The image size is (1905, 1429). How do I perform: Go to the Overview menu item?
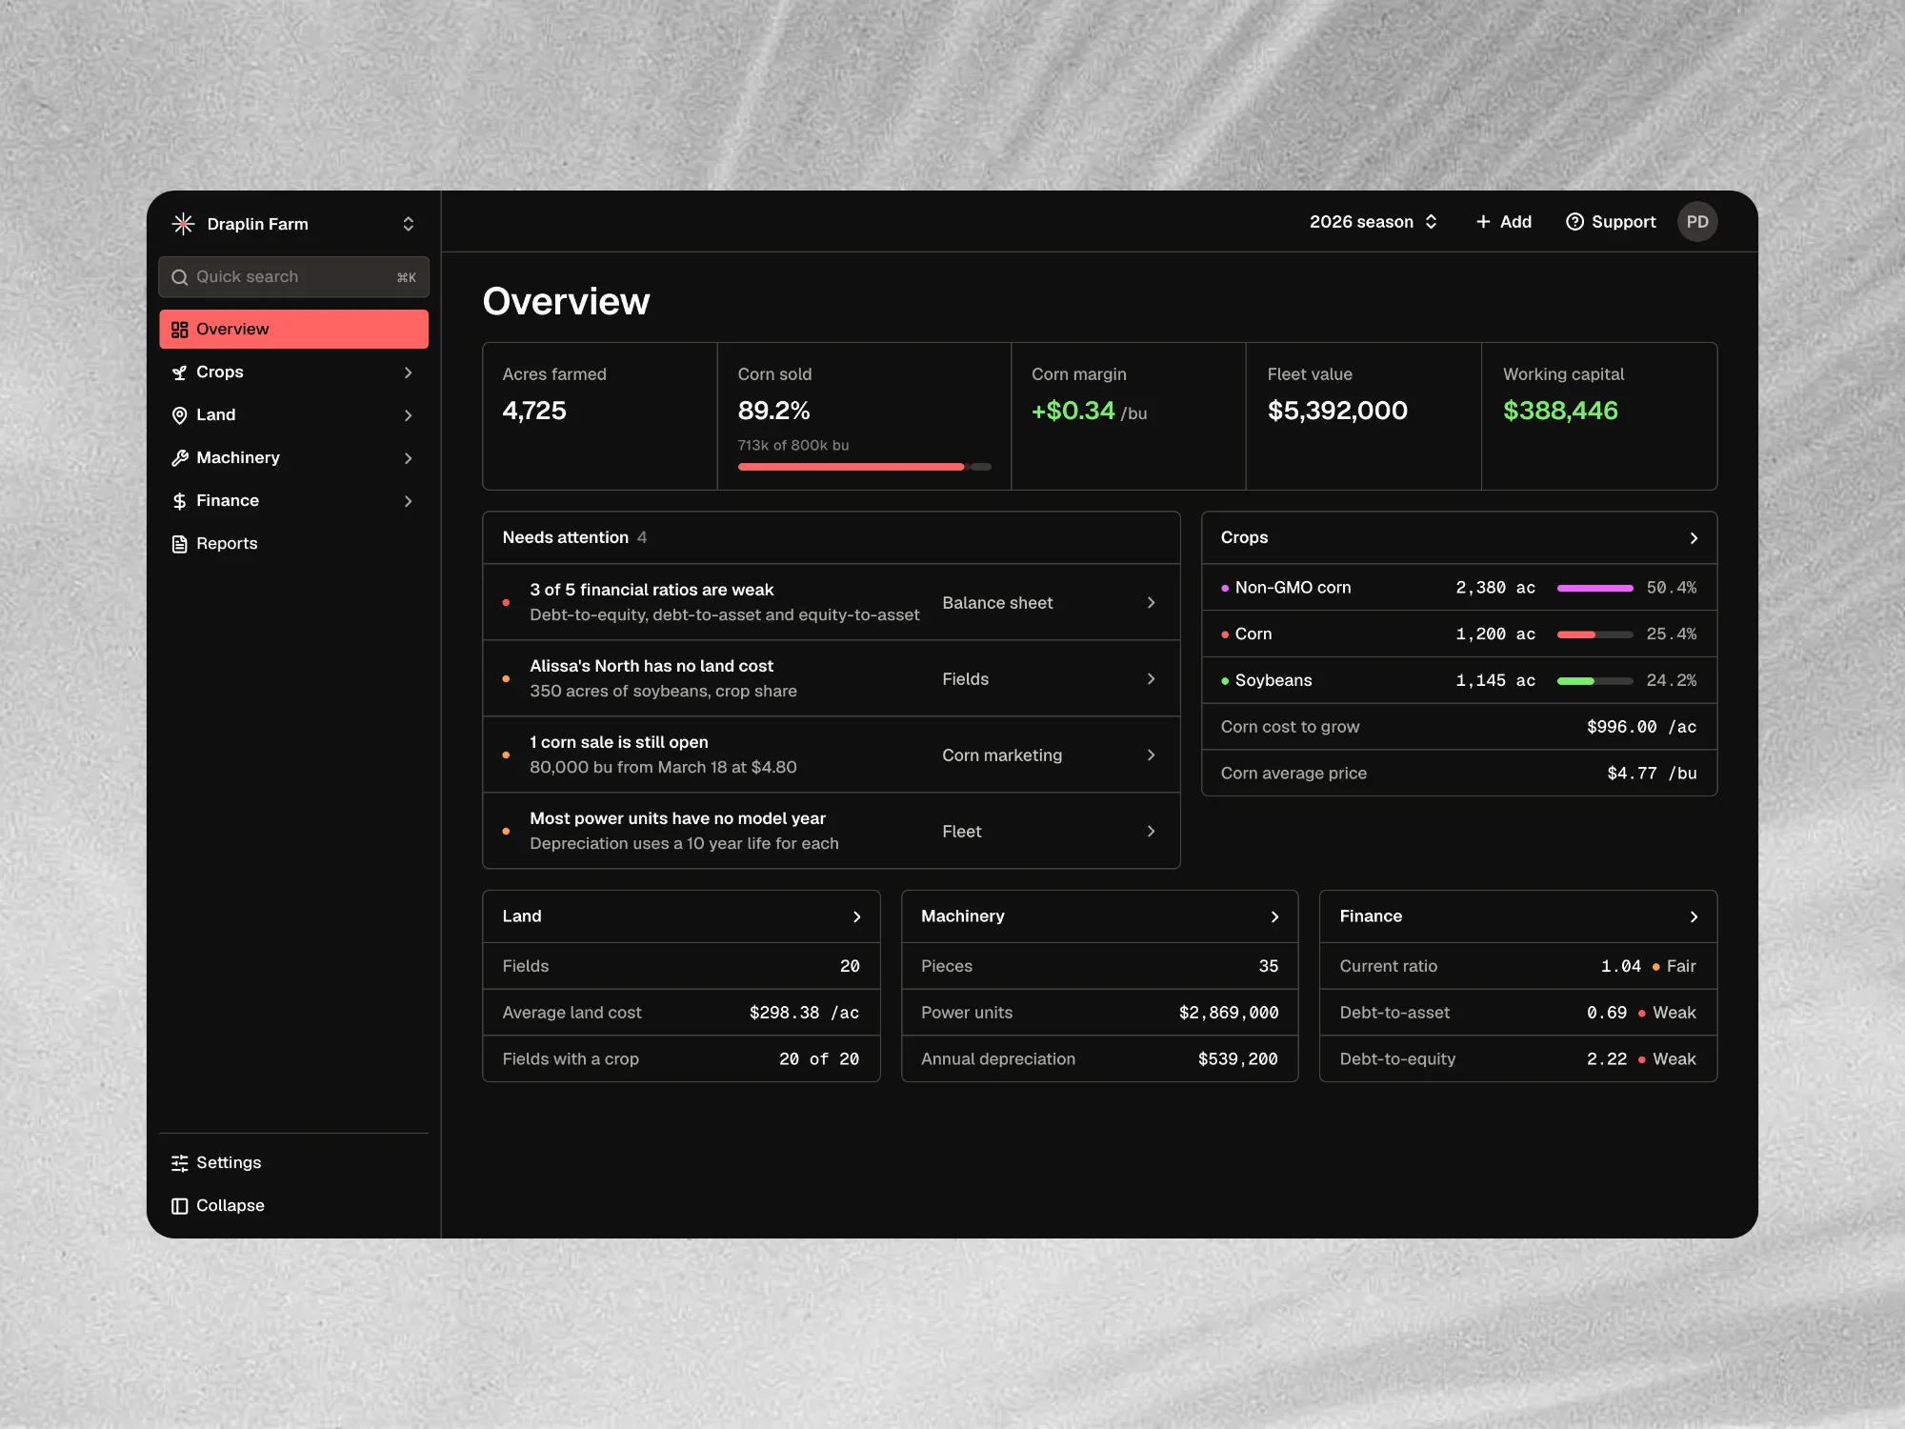[293, 330]
